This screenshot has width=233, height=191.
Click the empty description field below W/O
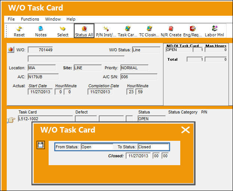pos(76,59)
